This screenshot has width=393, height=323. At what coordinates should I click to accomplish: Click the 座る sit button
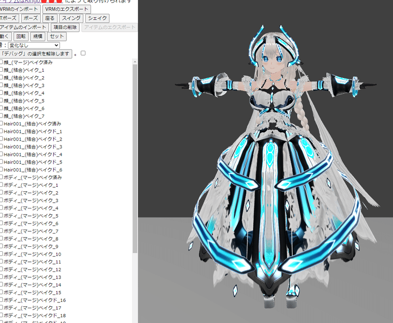tap(50, 18)
